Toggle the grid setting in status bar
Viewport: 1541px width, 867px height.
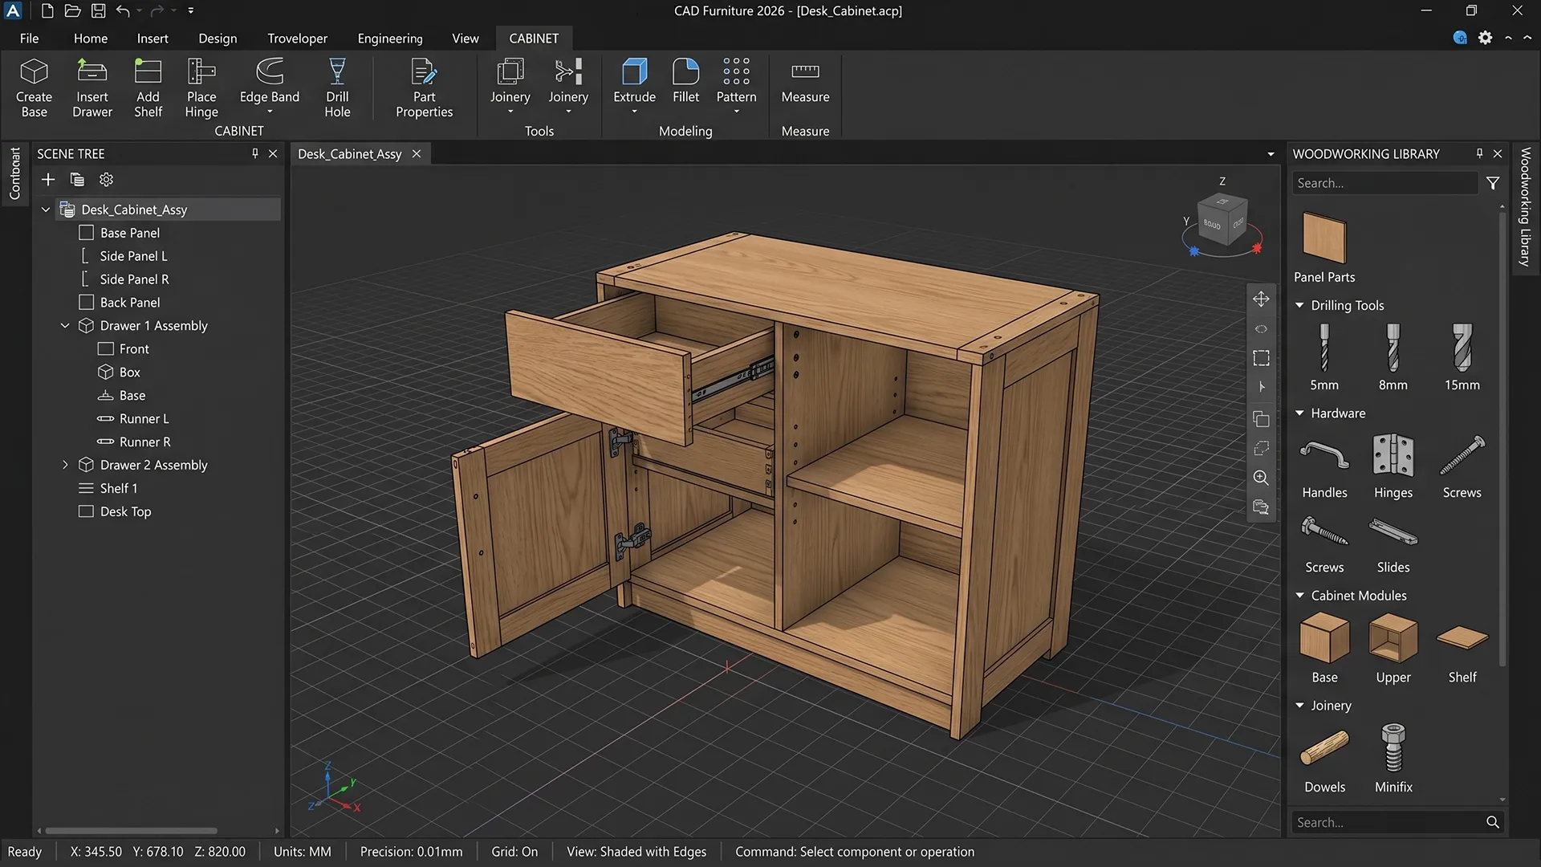point(514,851)
